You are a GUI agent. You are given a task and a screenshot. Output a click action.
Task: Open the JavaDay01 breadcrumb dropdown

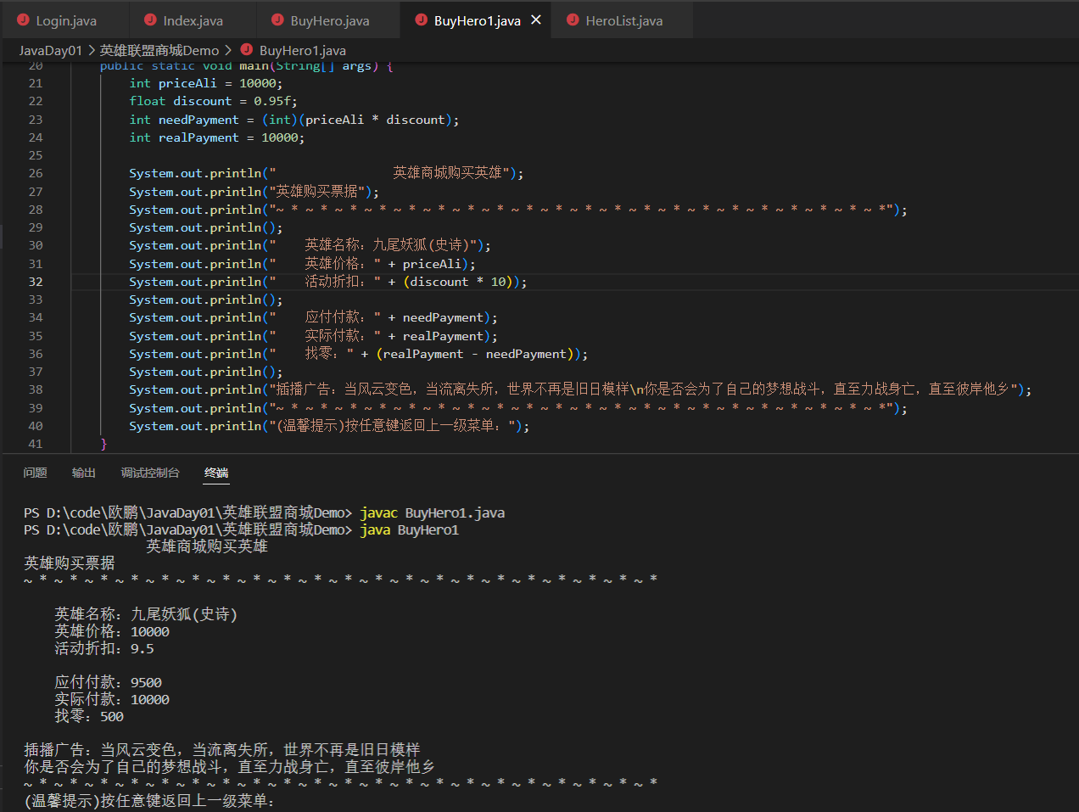coord(51,49)
